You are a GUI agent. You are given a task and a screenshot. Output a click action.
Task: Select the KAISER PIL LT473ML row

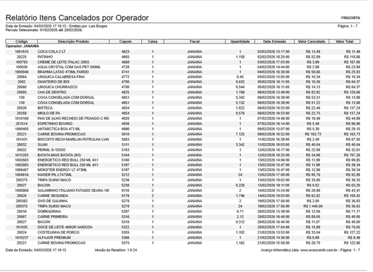pyautogui.click(x=183, y=175)
